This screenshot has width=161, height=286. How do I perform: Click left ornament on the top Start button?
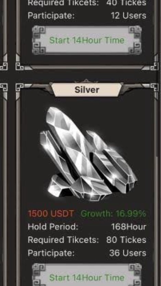point(39,40)
